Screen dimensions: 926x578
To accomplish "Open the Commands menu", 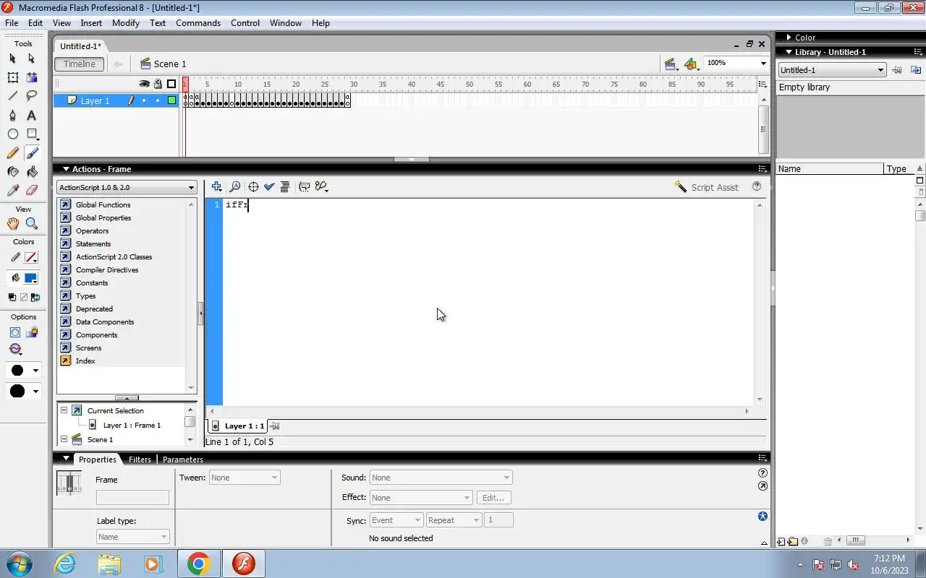I will click(198, 23).
